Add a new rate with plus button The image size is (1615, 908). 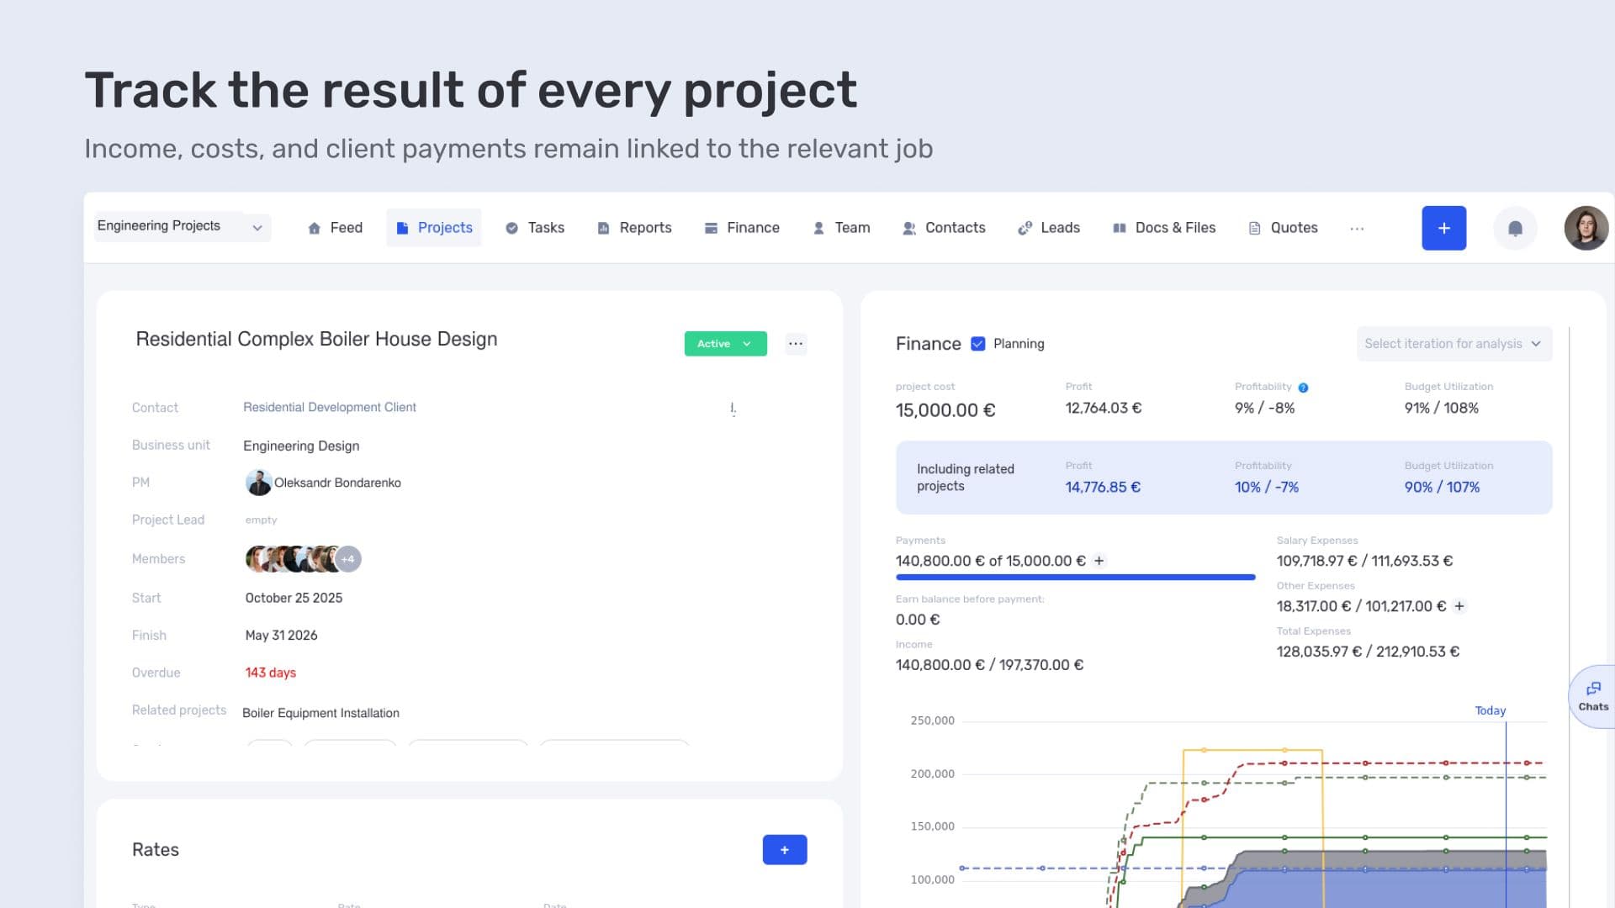point(784,850)
